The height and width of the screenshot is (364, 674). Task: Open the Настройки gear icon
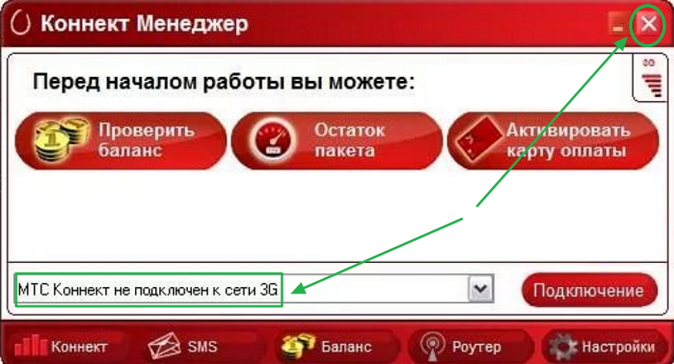point(562,346)
